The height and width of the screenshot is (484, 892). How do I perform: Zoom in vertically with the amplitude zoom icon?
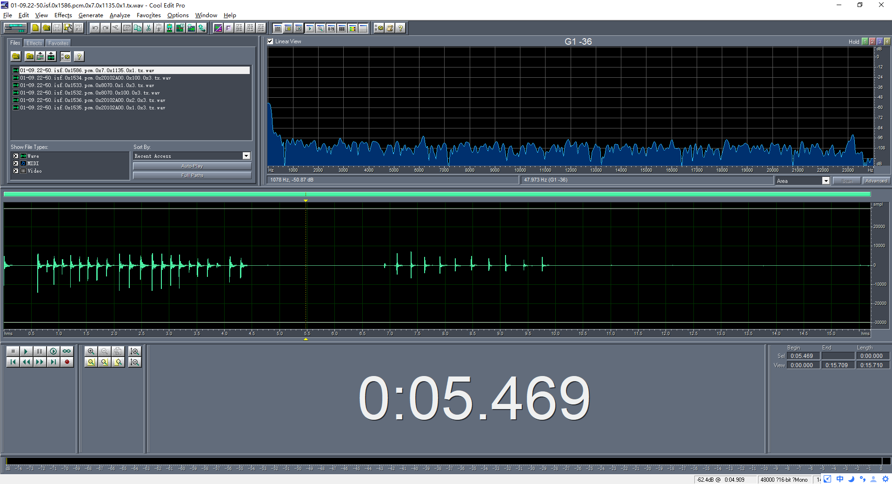[134, 351]
